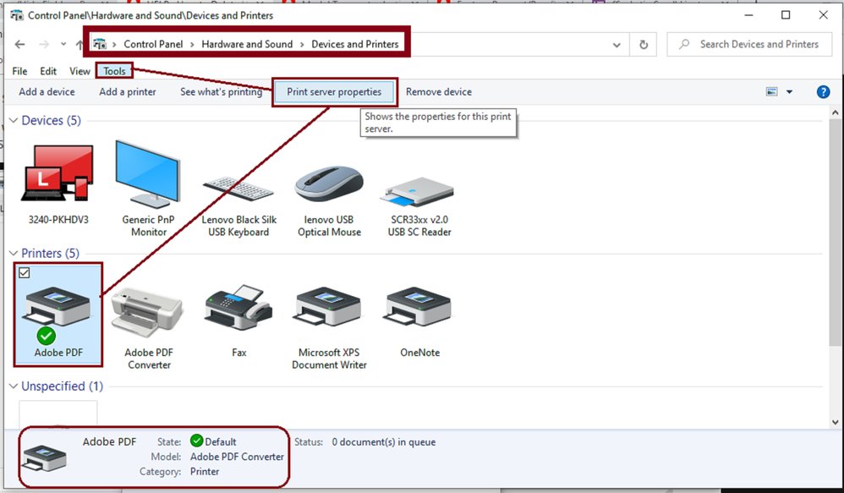Maximize the Devices and Printers window
The height and width of the screenshot is (493, 844).
[786, 15]
